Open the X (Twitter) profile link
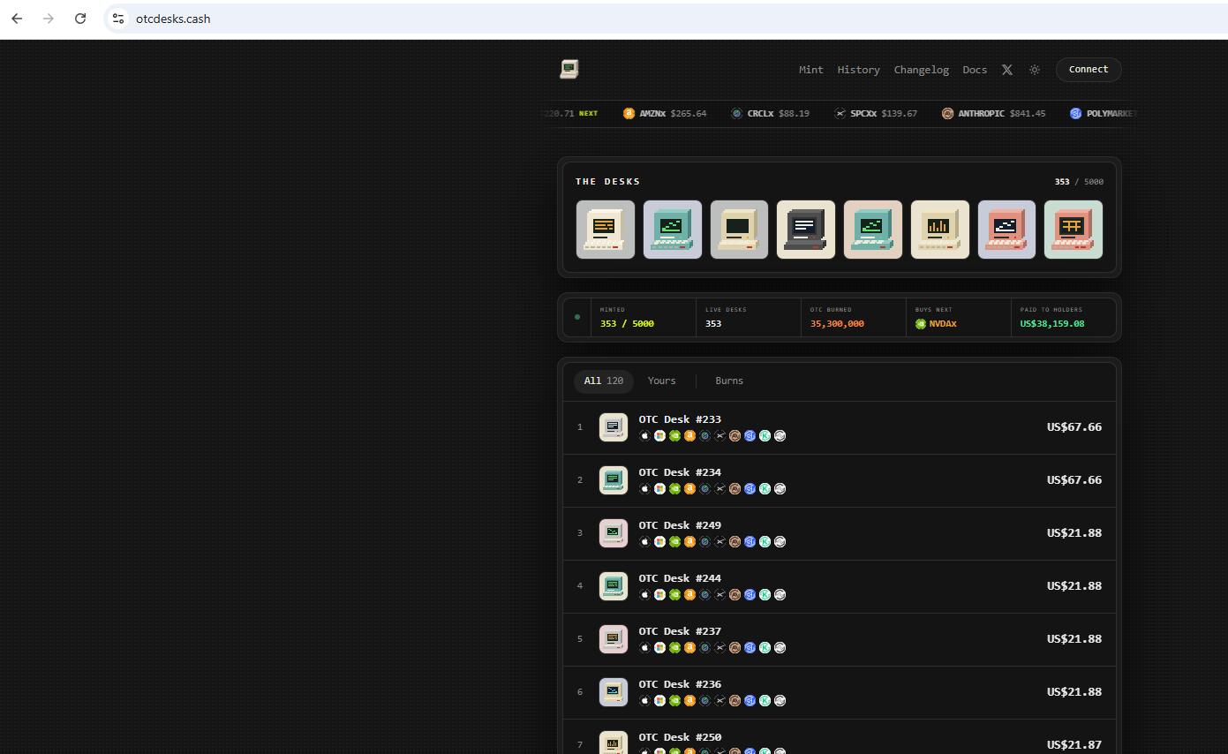Screen dimensions: 1228x754 pos(1007,70)
